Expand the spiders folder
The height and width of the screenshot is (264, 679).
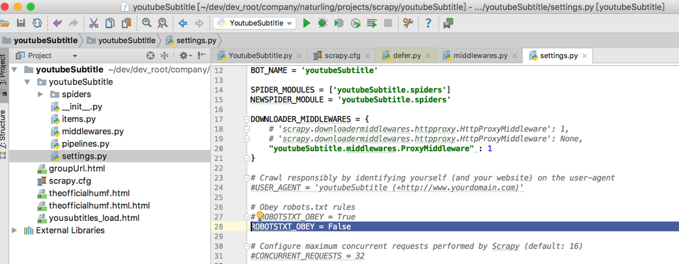coord(40,95)
